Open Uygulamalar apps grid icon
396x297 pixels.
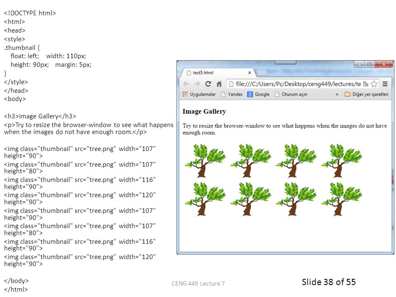tap(185, 94)
